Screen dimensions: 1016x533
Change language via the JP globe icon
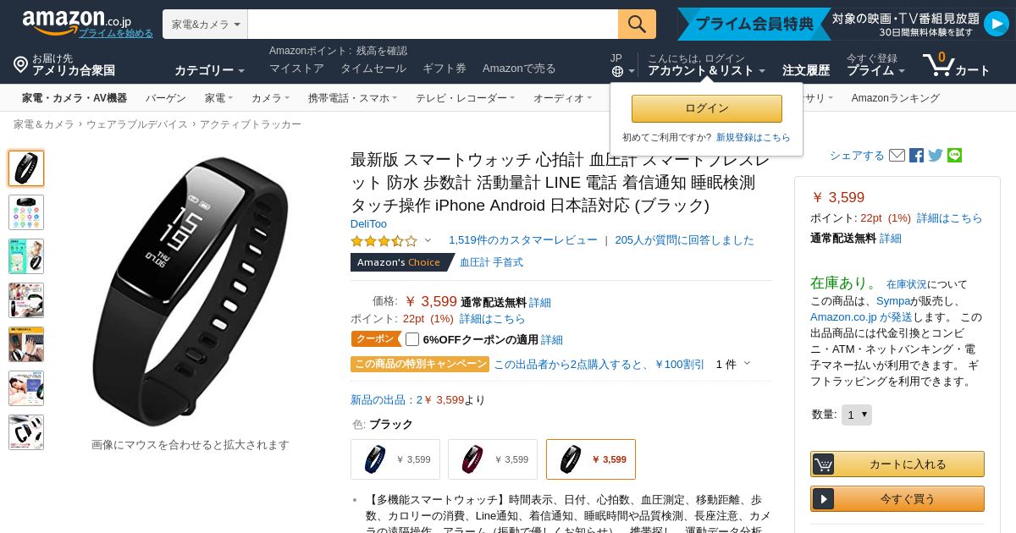(x=621, y=65)
